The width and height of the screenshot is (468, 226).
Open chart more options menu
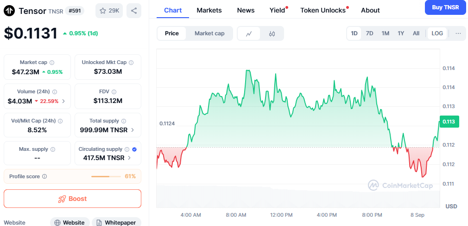click(458, 33)
